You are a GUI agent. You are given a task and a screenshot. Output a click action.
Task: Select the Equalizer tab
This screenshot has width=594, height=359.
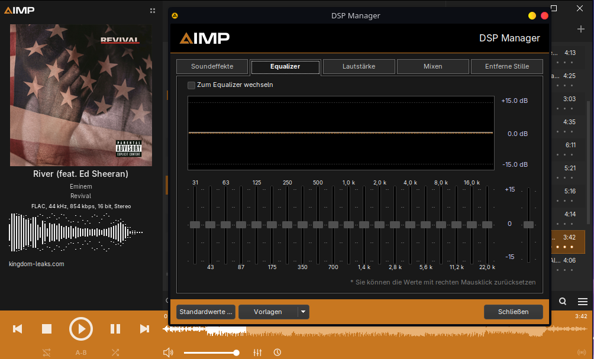pyautogui.click(x=285, y=67)
